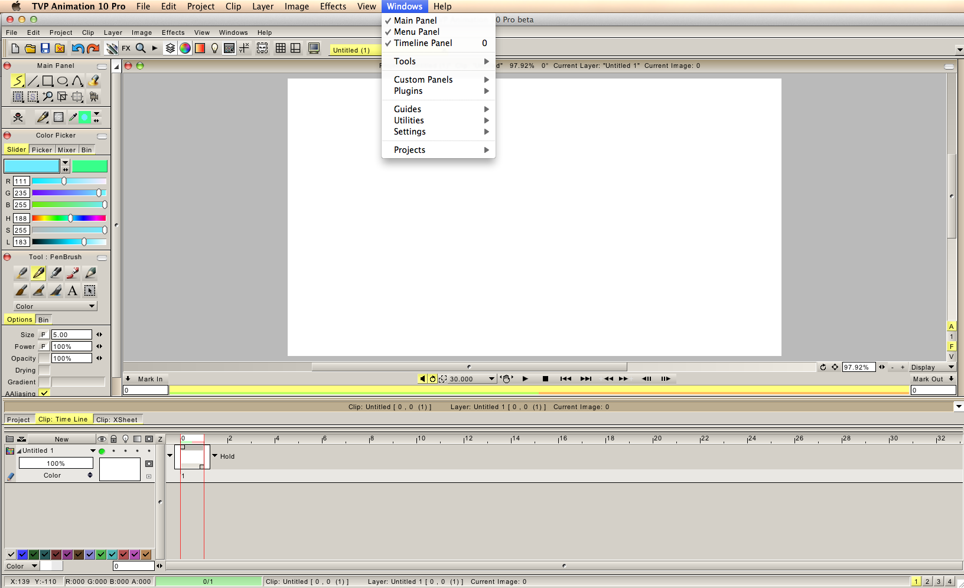Image resolution: width=964 pixels, height=588 pixels.
Task: Click the grid display toolbar icon
Action: coord(281,48)
